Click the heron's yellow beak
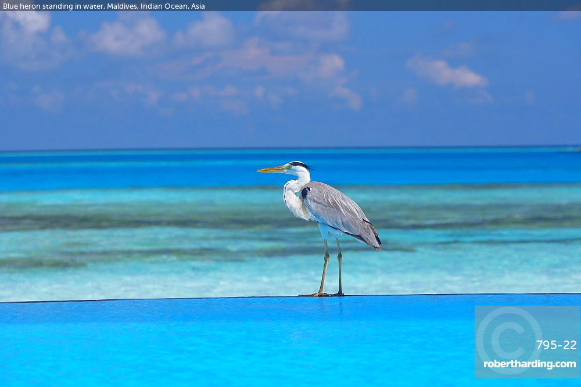This screenshot has height=387, width=581. coord(271,170)
